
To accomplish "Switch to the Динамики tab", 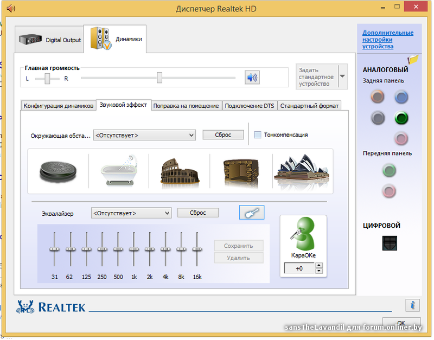I will (x=116, y=39).
